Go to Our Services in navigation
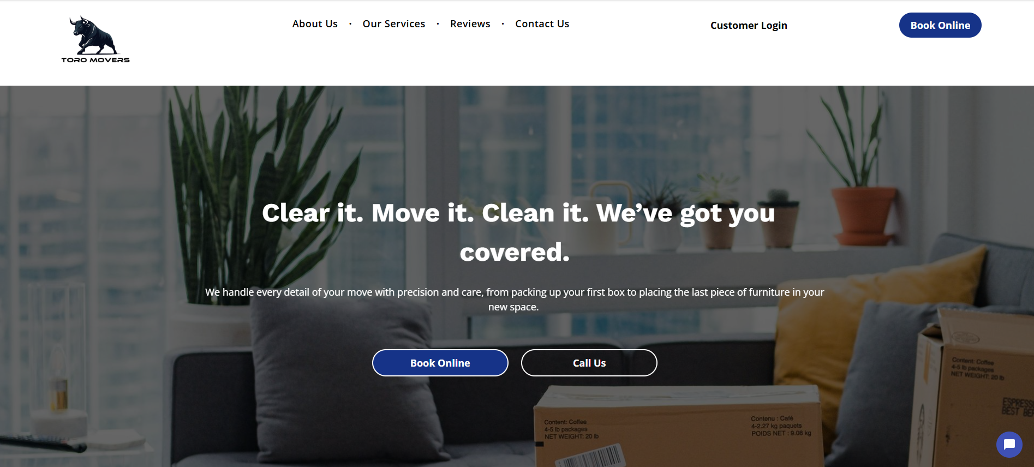Image resolution: width=1034 pixels, height=467 pixels. click(x=394, y=24)
